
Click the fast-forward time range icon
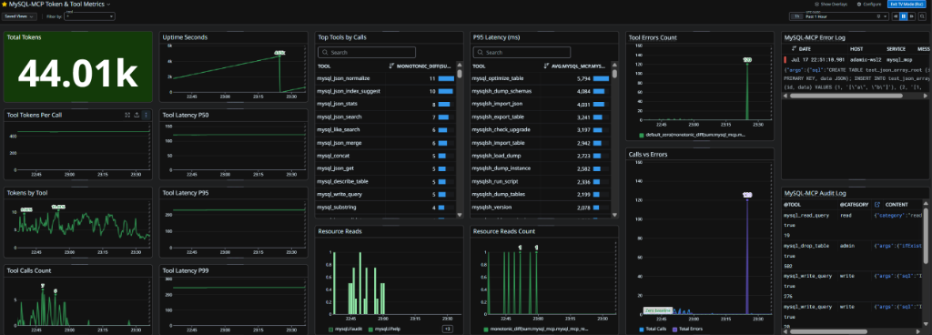(x=912, y=16)
